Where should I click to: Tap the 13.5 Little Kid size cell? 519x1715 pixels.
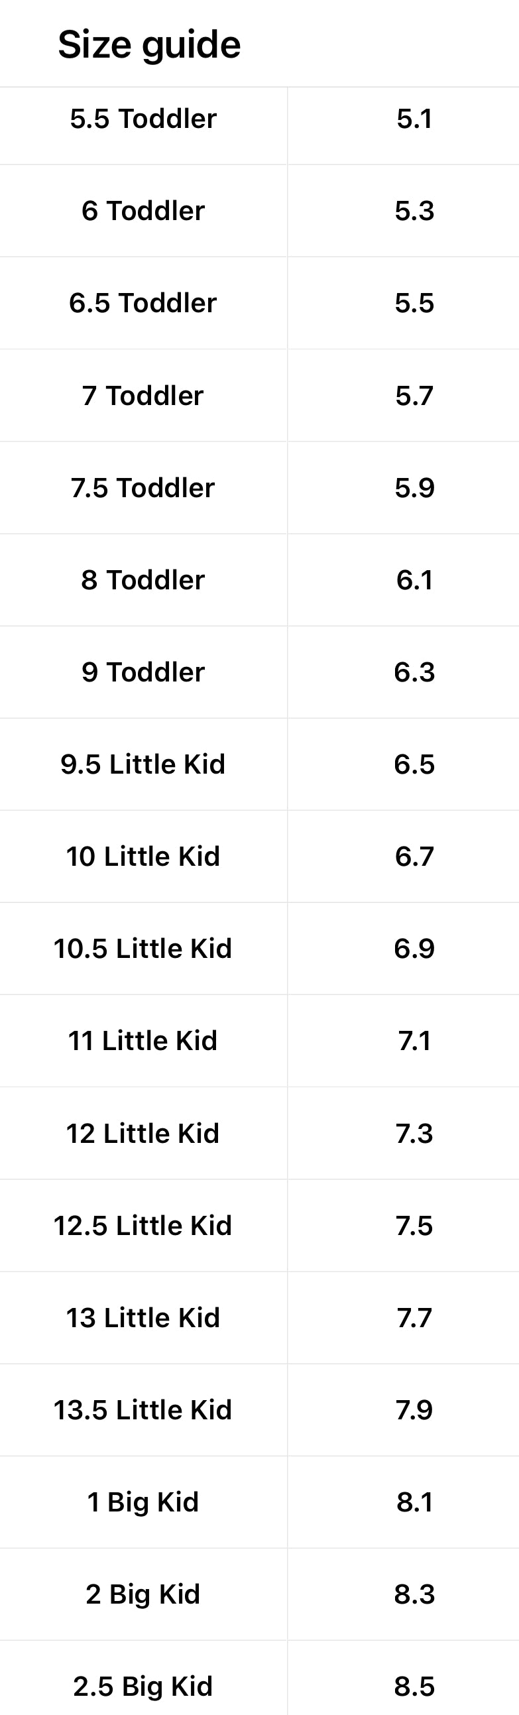click(143, 1410)
